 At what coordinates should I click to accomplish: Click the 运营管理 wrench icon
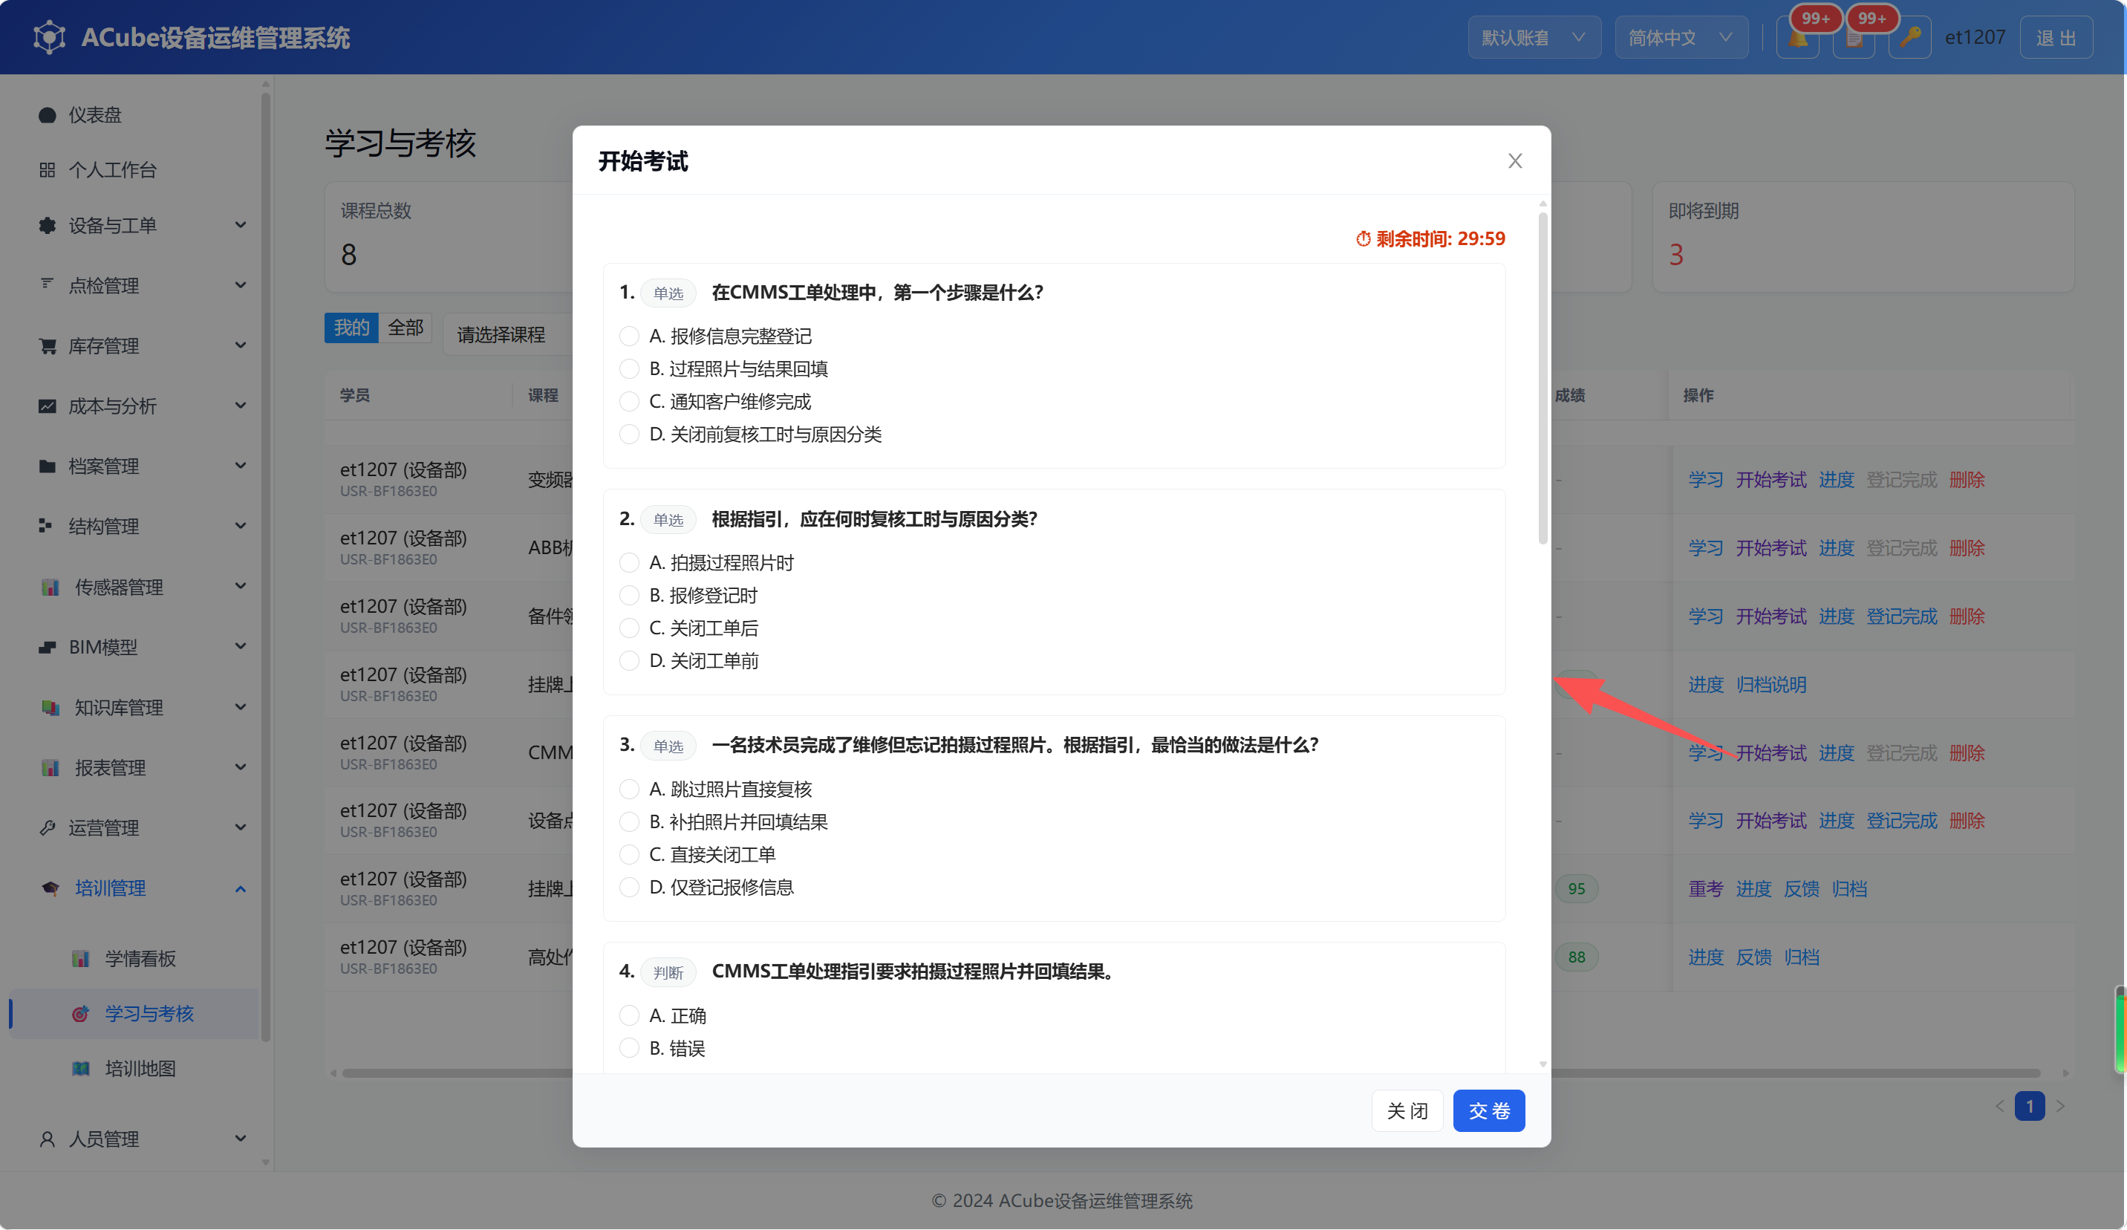tap(48, 827)
